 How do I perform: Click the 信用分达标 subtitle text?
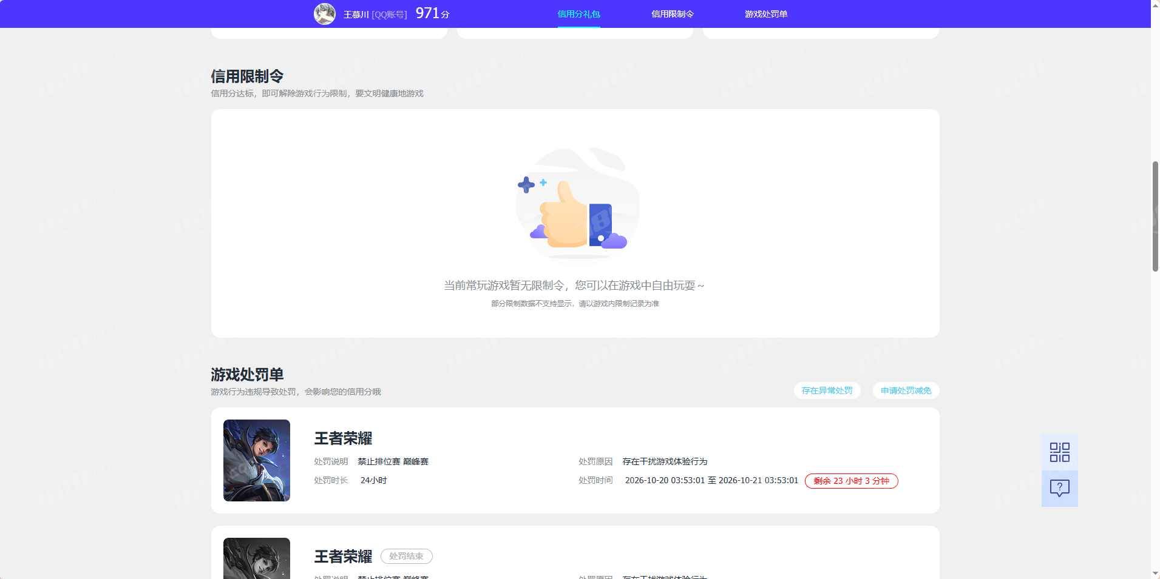point(317,93)
